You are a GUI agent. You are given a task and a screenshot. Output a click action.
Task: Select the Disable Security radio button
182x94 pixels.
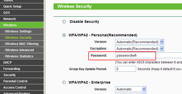pyautogui.click(x=64, y=22)
